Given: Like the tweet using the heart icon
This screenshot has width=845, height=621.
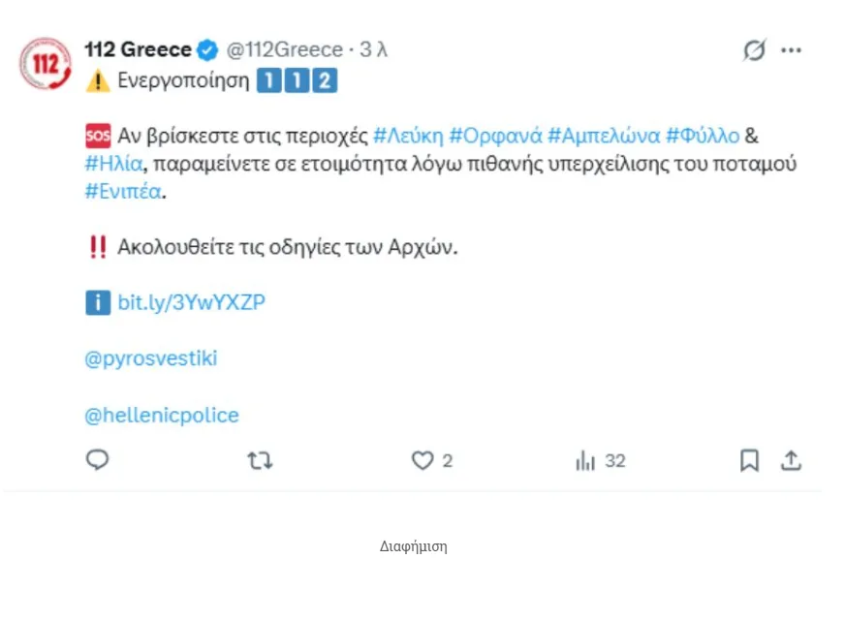Looking at the screenshot, I should pyautogui.click(x=421, y=460).
